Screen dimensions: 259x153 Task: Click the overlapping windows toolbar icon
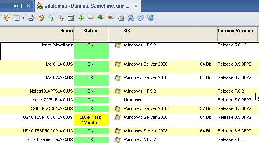[x=121, y=18]
